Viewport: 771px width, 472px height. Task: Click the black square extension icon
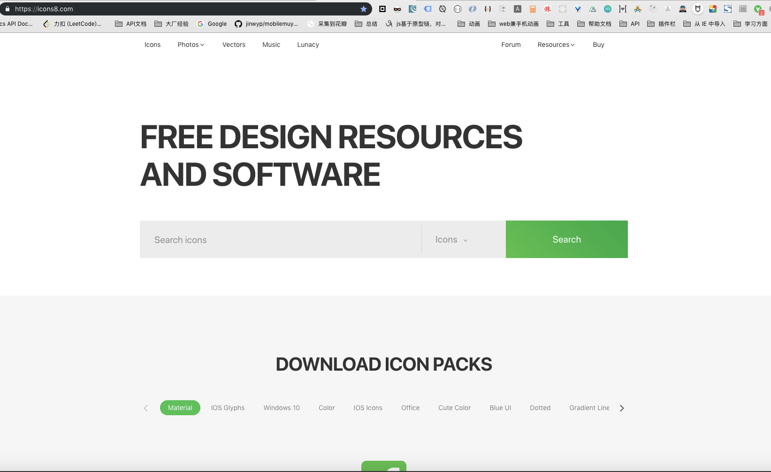pos(382,9)
